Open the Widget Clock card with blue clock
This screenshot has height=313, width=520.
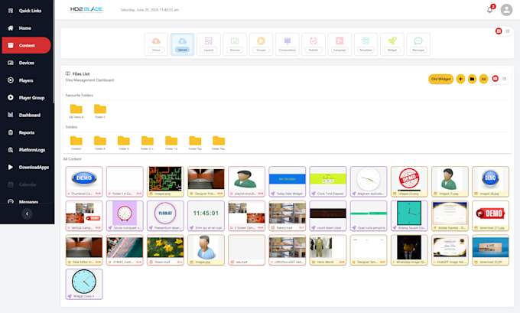(84, 284)
